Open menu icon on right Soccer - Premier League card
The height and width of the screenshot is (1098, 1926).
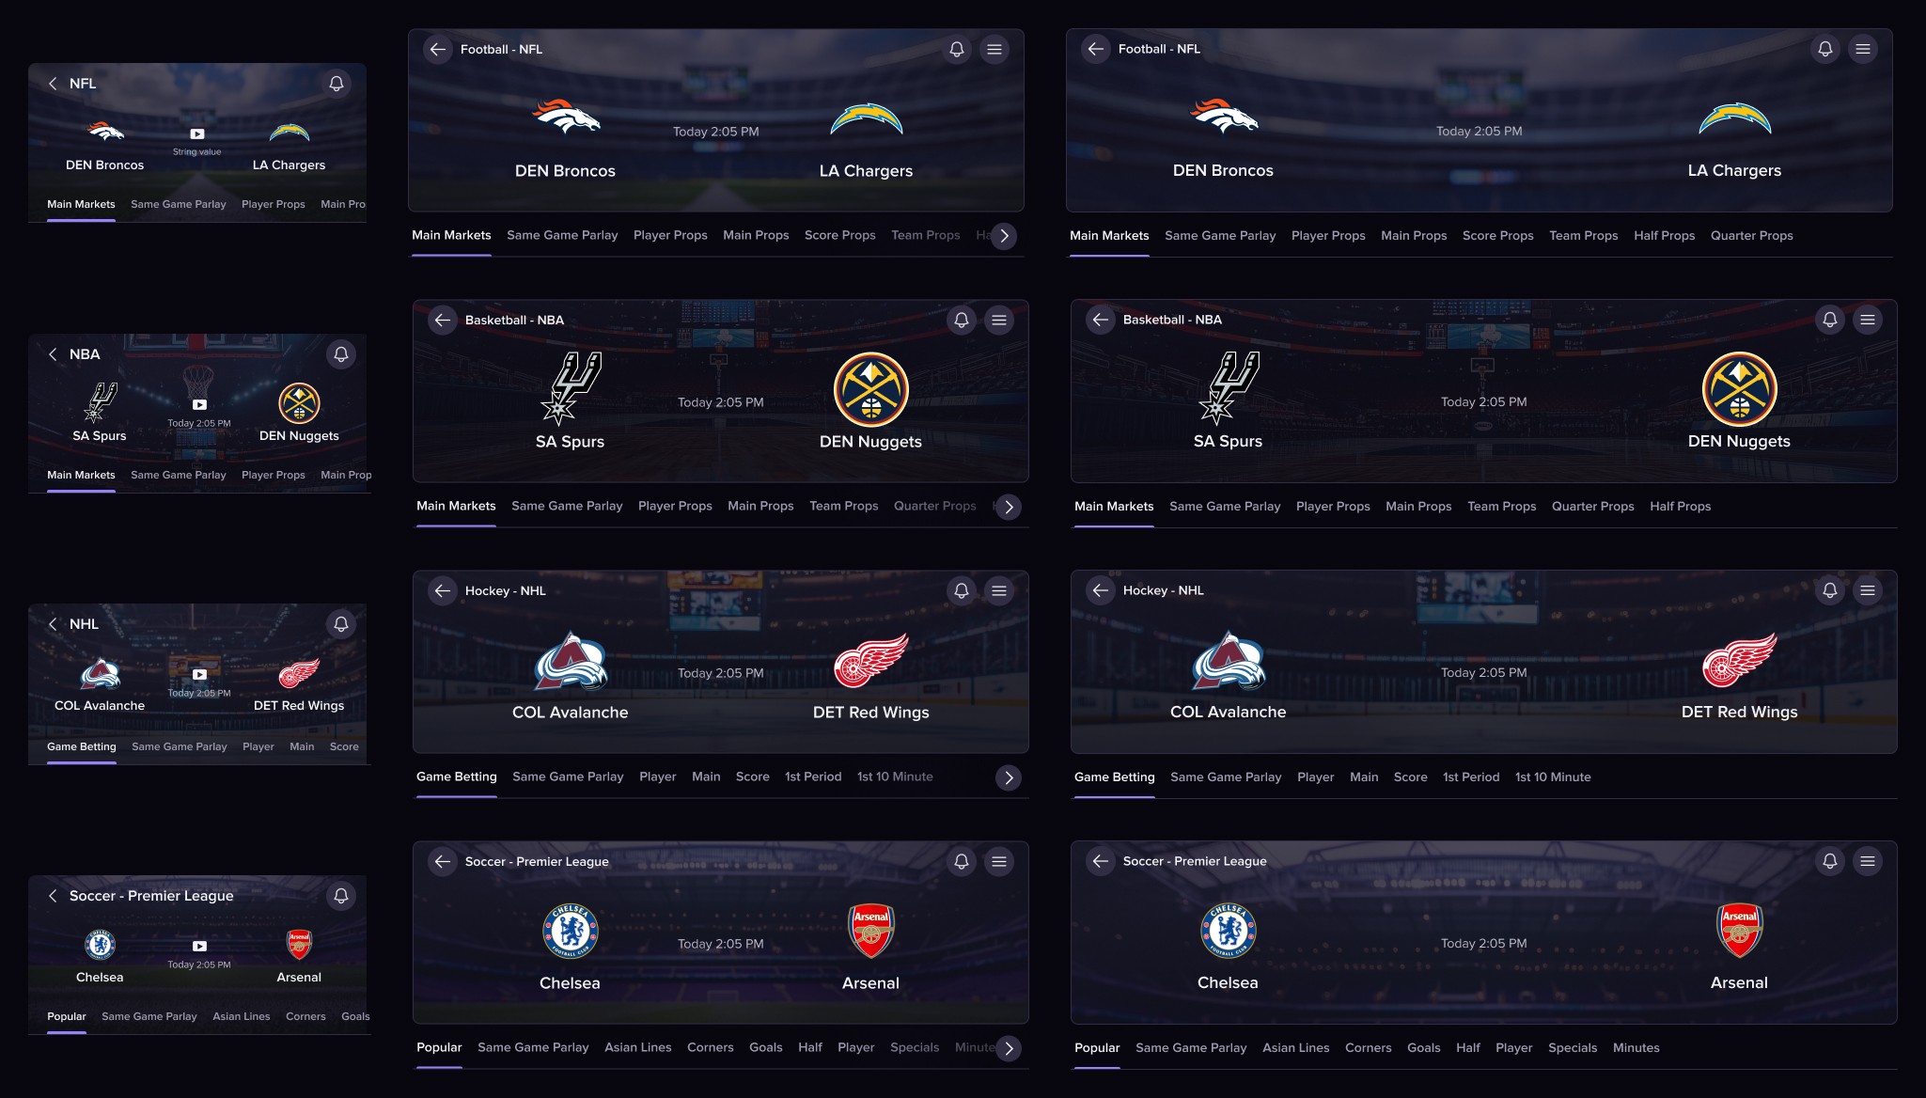point(1867,861)
